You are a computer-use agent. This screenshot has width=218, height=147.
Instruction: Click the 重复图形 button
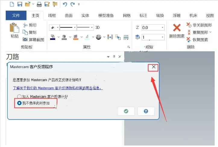click(x=199, y=32)
